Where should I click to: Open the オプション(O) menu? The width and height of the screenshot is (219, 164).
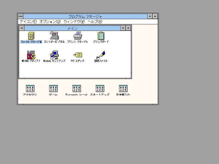[50, 22]
